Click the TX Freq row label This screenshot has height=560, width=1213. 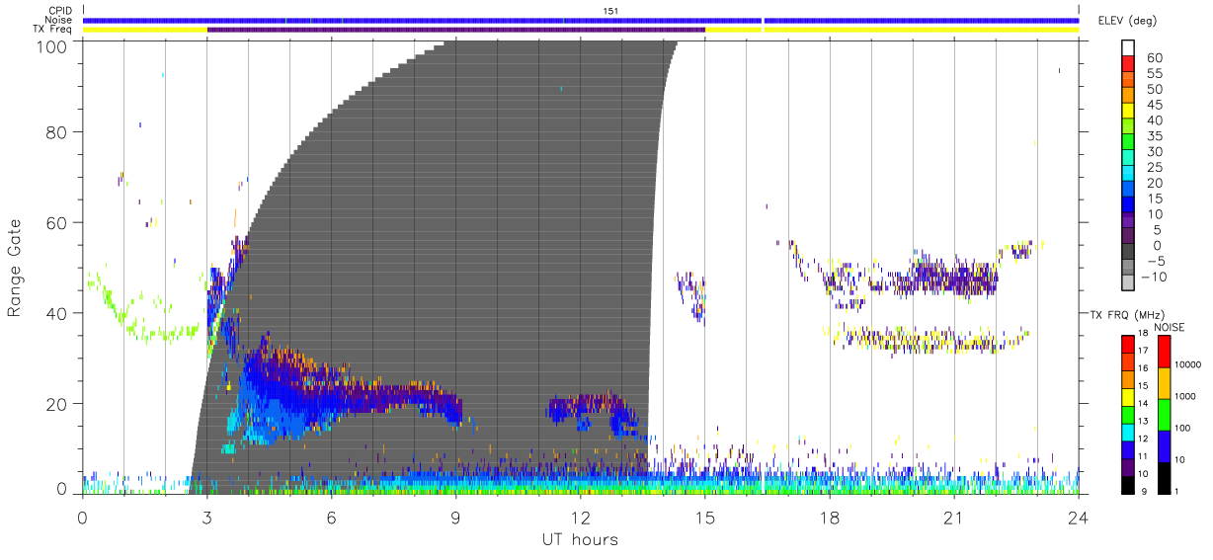(x=54, y=30)
